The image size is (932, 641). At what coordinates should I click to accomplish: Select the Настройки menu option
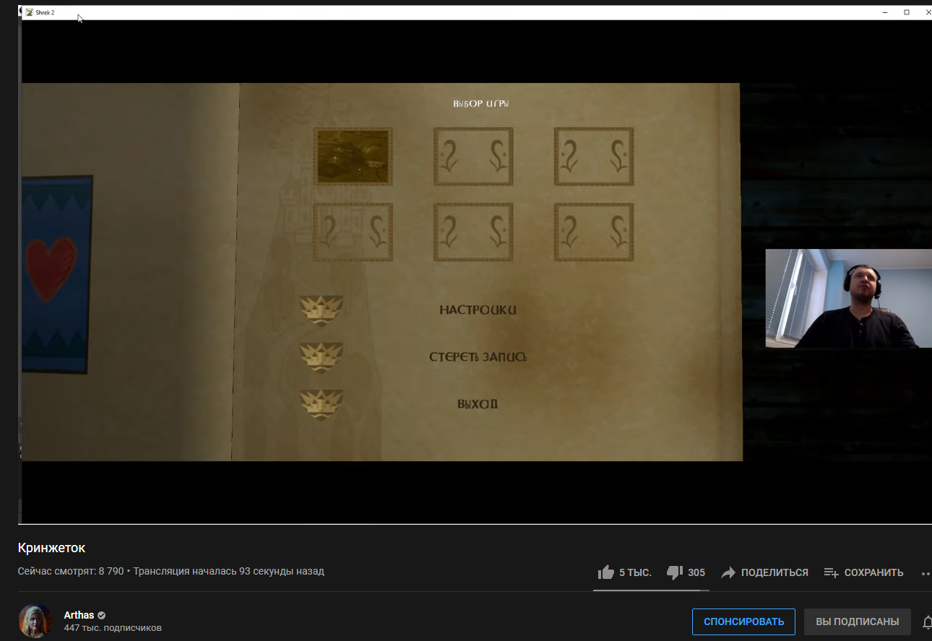click(x=478, y=310)
